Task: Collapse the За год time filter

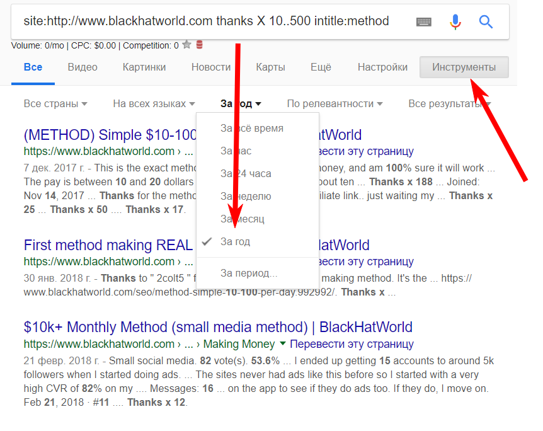Action: coord(241,103)
